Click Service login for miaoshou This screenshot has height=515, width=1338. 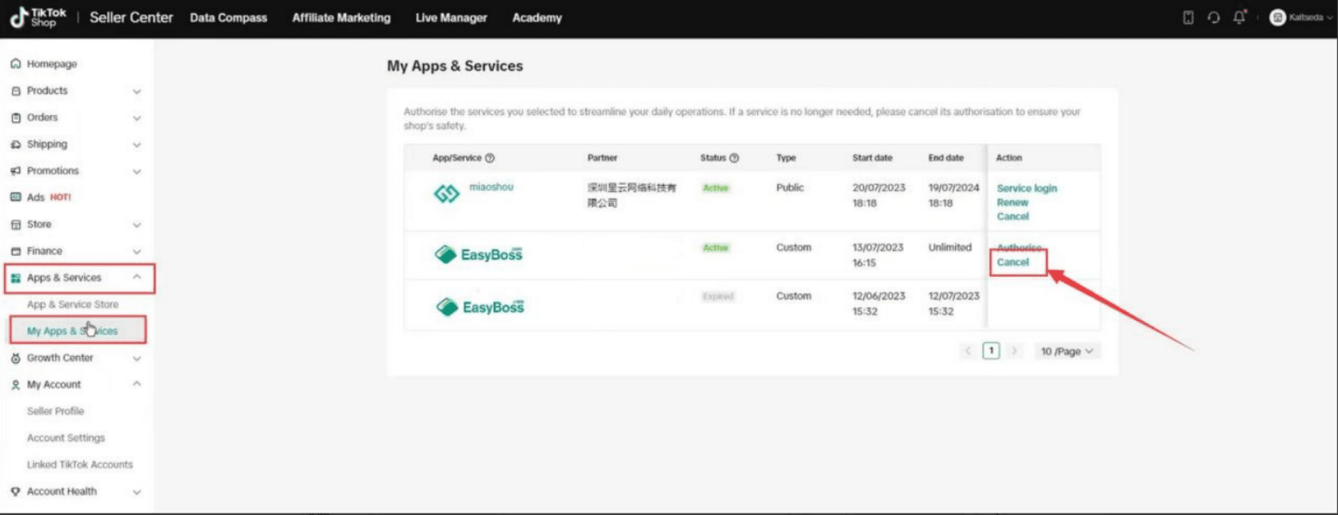(x=1026, y=188)
